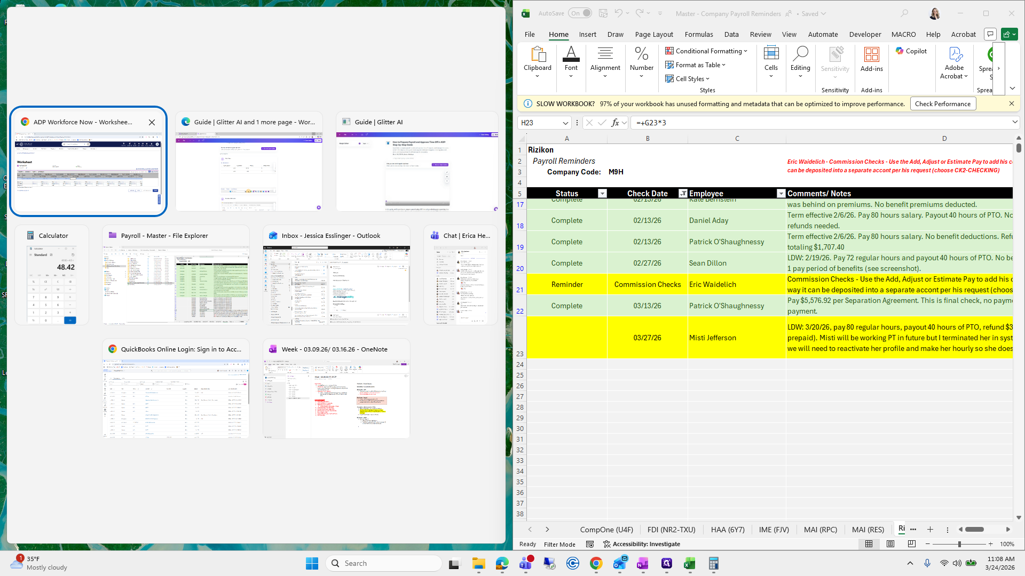
Task: Open the Formulas ribbon tab
Action: point(698,34)
